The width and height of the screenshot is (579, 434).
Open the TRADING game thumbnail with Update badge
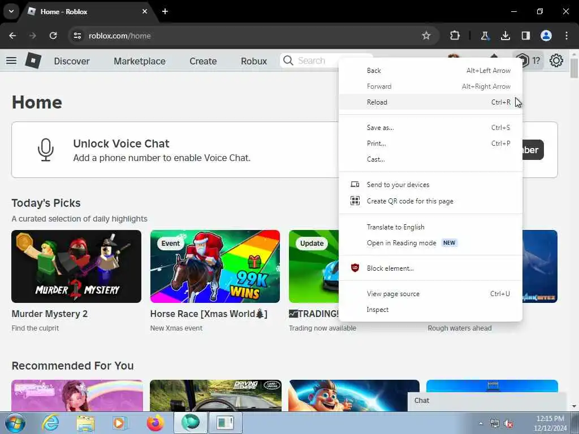(x=314, y=267)
